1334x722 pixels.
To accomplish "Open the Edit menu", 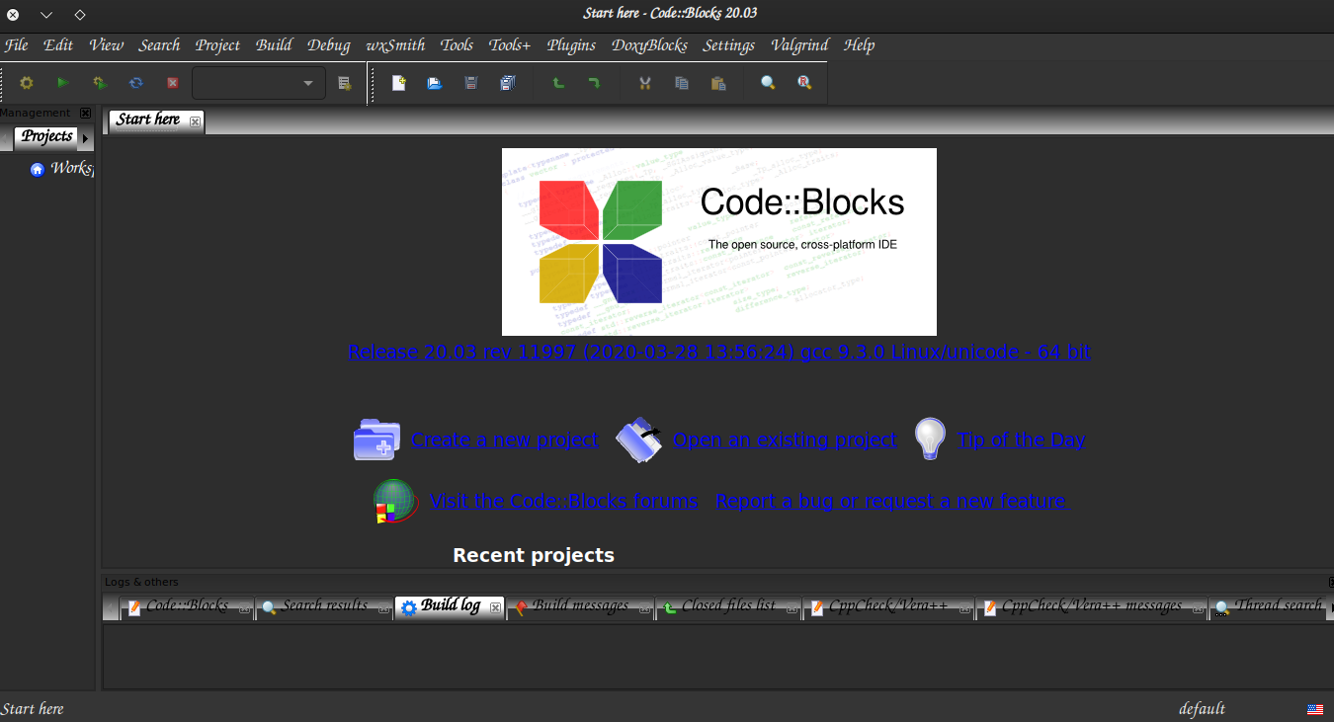I will 58,45.
